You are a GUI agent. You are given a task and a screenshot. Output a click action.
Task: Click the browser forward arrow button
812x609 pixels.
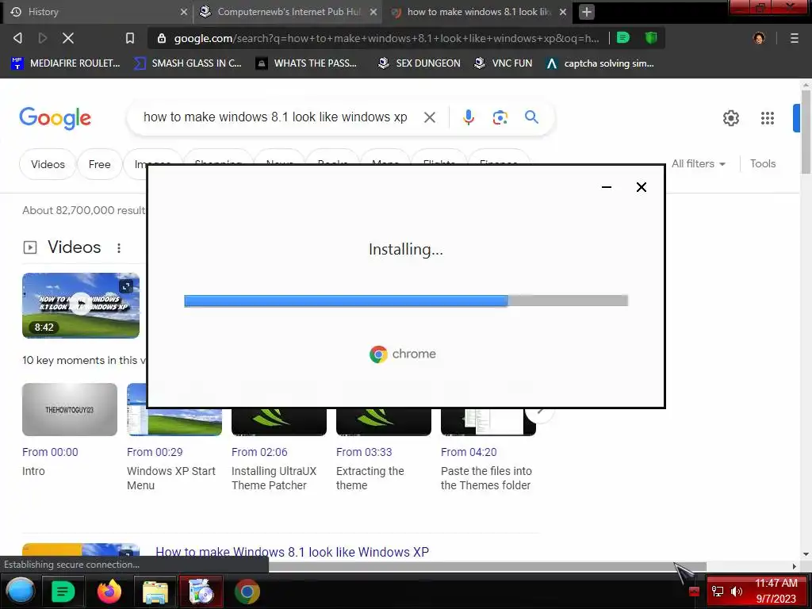[43, 38]
